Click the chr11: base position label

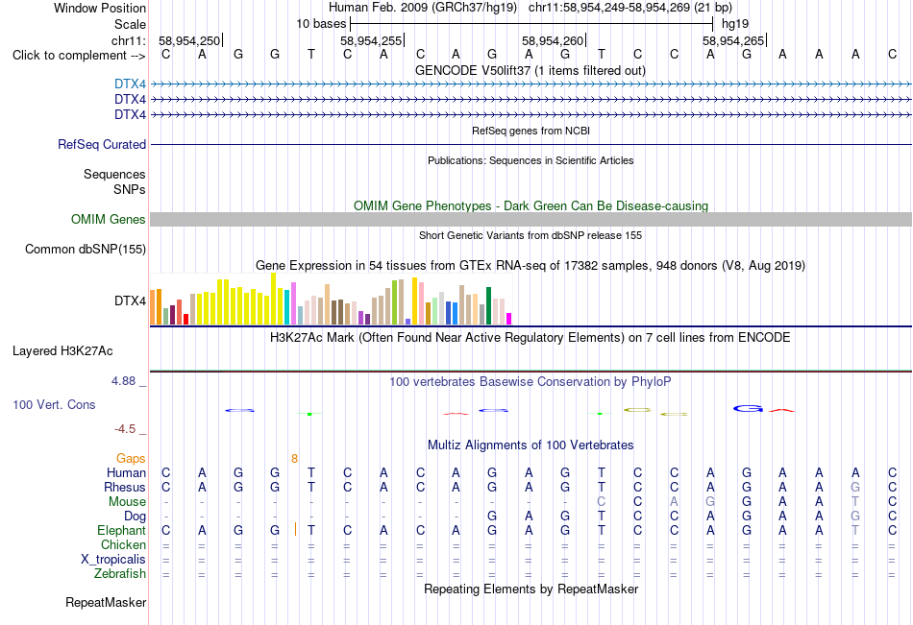pyautogui.click(x=129, y=40)
